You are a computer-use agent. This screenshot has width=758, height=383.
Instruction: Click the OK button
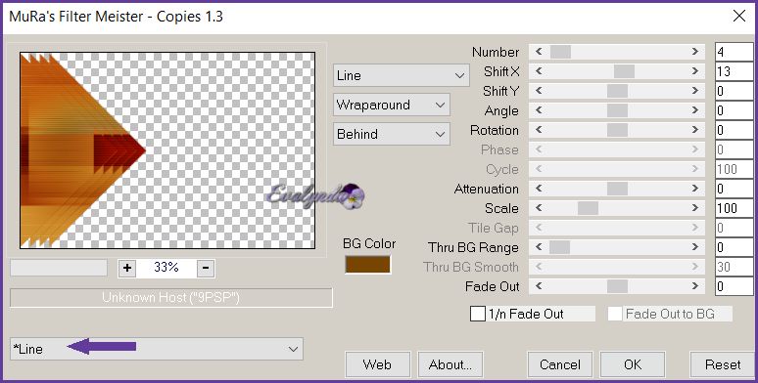point(633,364)
